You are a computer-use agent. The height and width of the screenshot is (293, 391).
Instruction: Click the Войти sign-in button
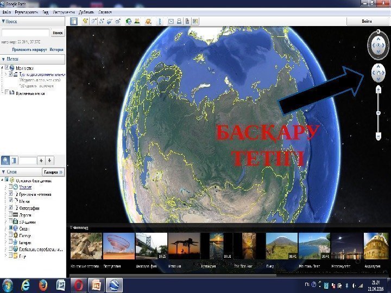pos(367,21)
